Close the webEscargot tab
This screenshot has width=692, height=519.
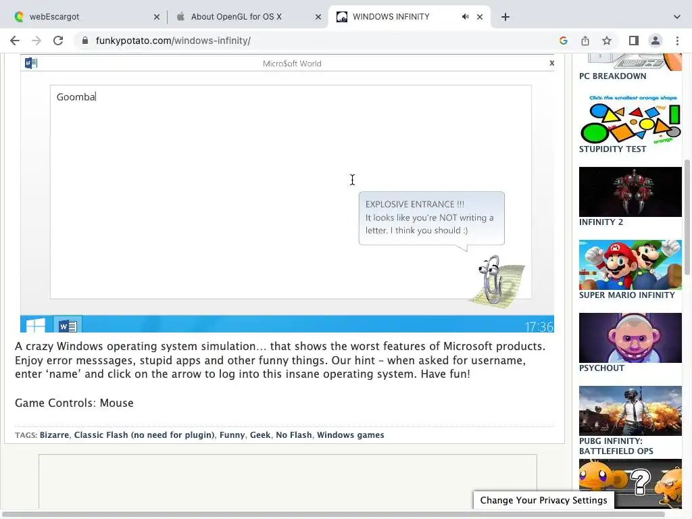click(157, 17)
